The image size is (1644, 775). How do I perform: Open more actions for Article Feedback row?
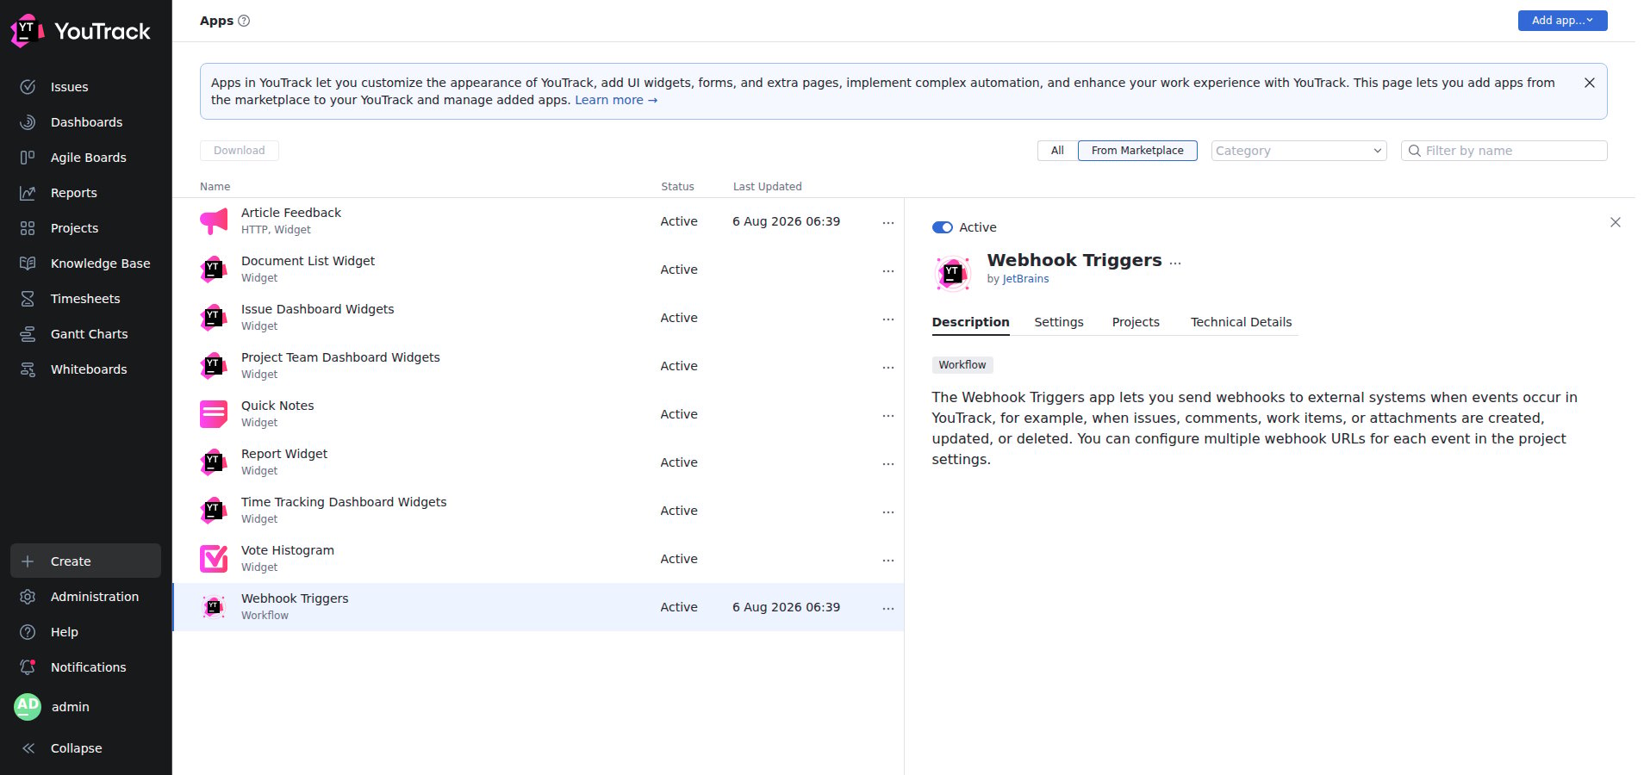pos(888,222)
